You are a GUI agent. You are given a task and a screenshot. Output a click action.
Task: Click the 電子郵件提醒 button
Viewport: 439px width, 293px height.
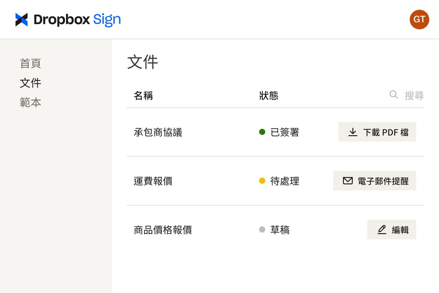click(374, 180)
